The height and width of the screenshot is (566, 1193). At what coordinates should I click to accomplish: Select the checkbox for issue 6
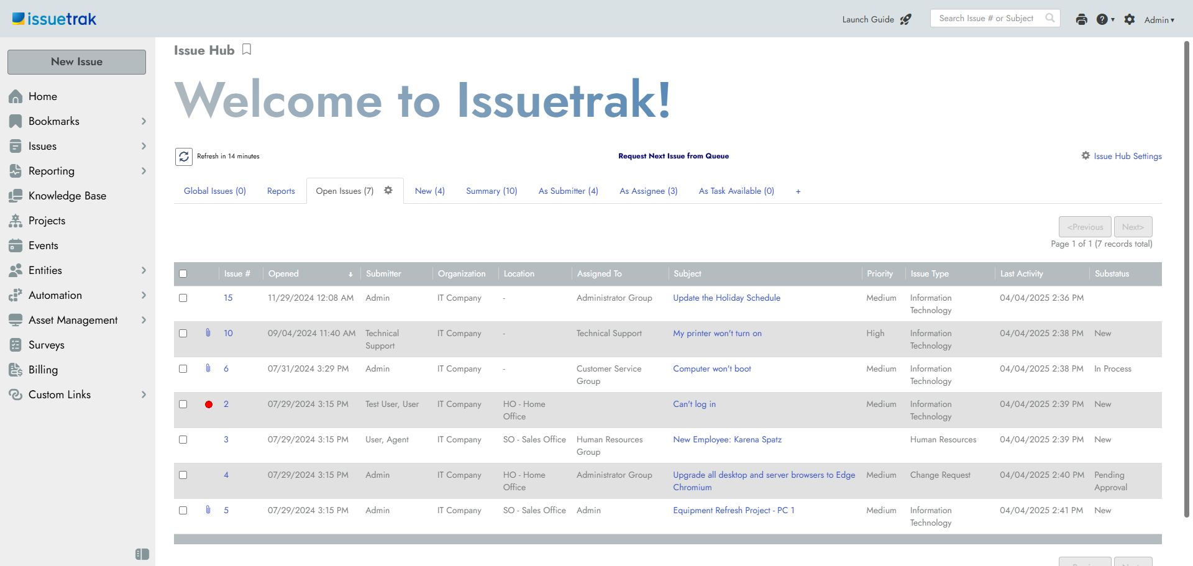tap(183, 368)
